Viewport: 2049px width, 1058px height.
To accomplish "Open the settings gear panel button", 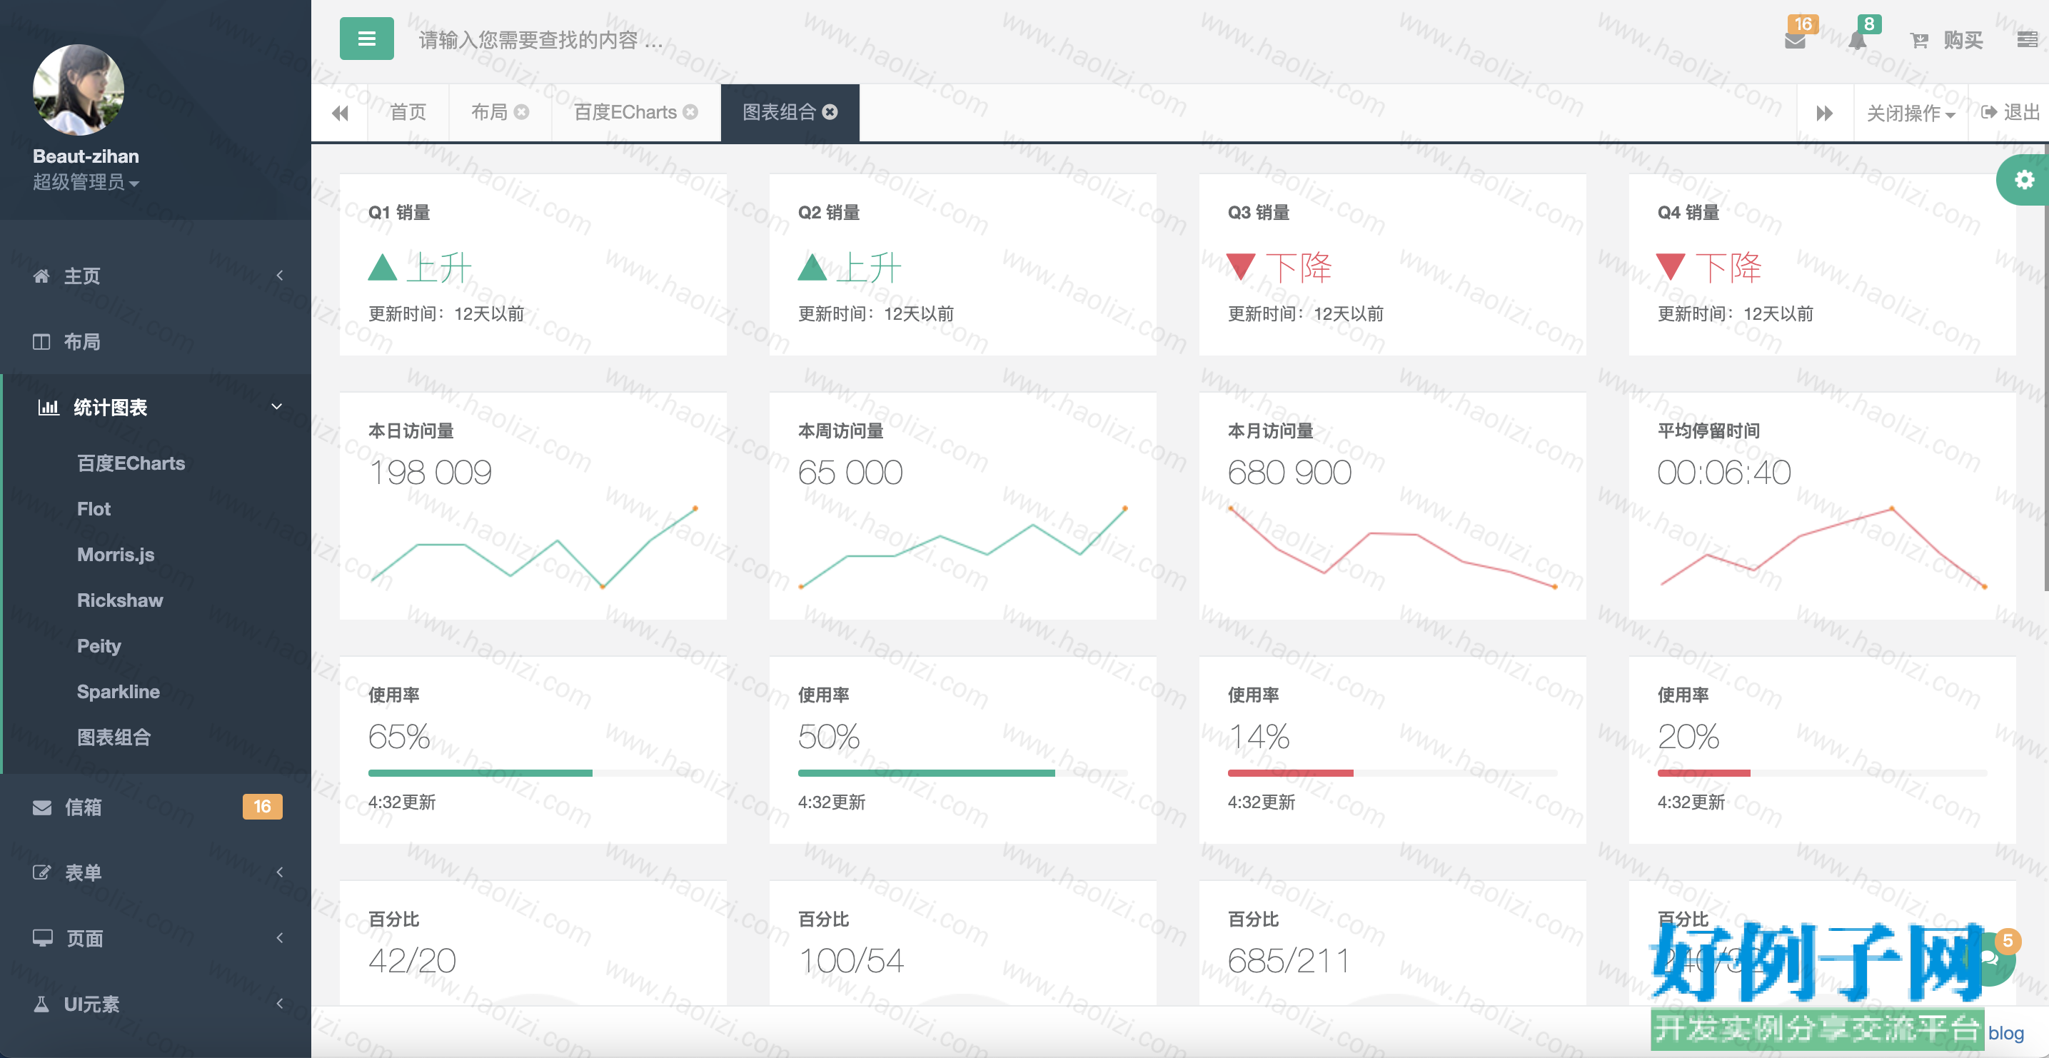I will [x=2024, y=180].
